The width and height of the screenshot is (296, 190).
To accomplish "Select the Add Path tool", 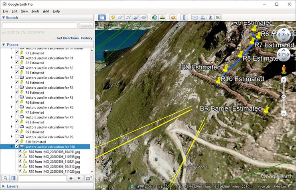I will click(x=128, y=18).
